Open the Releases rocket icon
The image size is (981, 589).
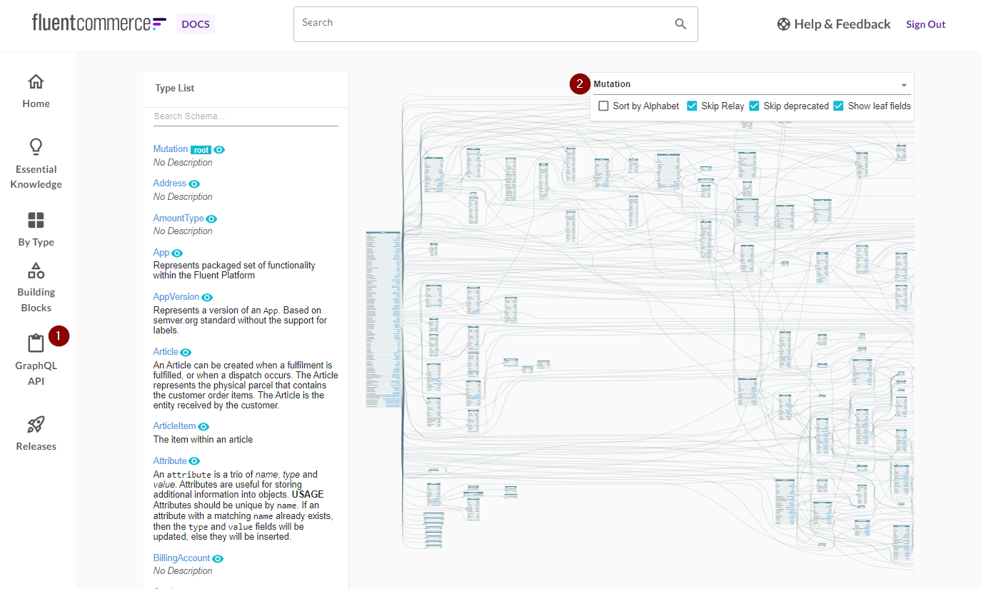coord(36,425)
